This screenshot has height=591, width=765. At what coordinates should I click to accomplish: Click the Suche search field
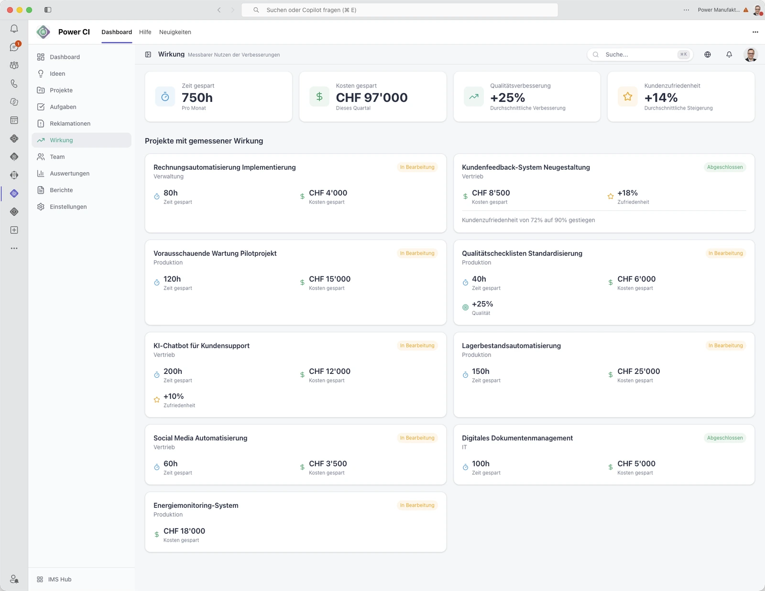pos(639,55)
